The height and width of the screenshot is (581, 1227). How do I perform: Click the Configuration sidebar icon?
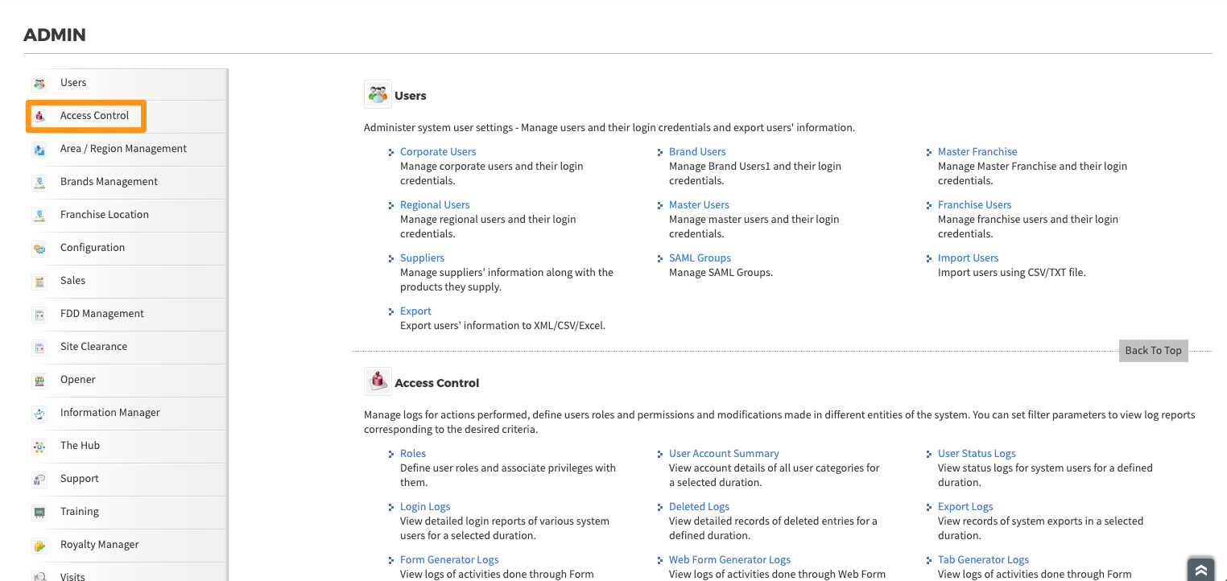point(39,249)
